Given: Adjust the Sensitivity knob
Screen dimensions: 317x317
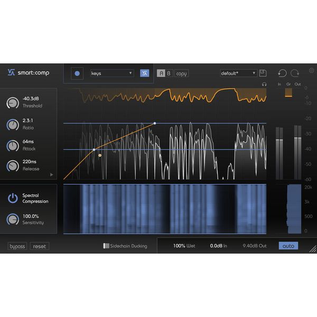Looking at the screenshot, I should (13, 219).
